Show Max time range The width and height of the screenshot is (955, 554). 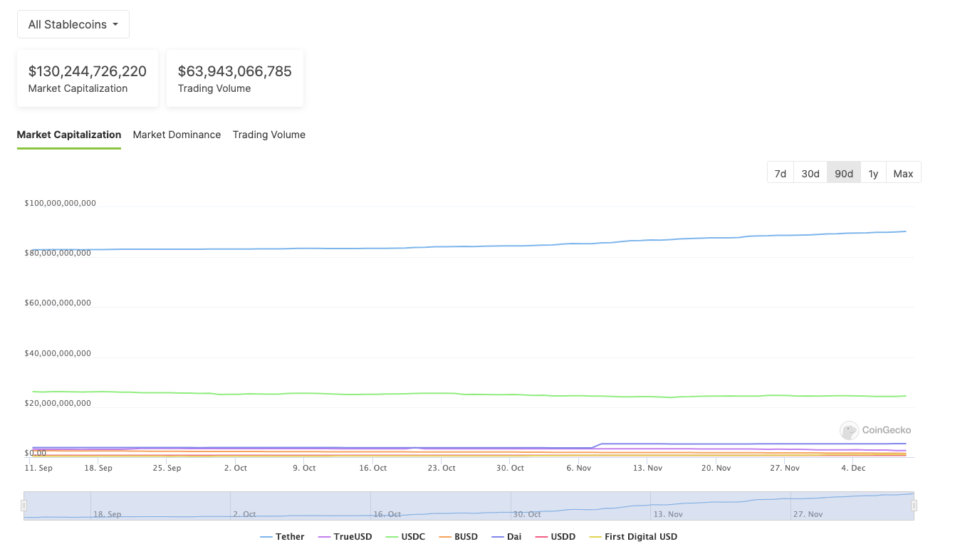click(903, 173)
